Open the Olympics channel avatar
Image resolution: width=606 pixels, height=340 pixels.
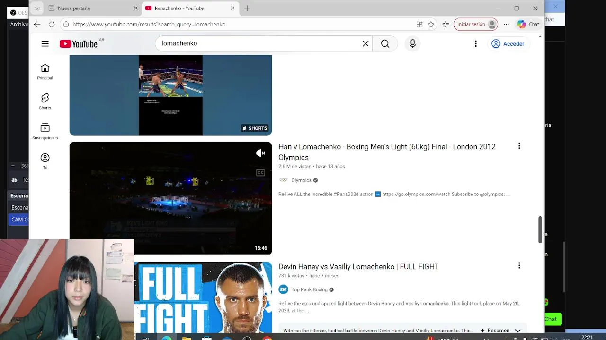coord(283,180)
